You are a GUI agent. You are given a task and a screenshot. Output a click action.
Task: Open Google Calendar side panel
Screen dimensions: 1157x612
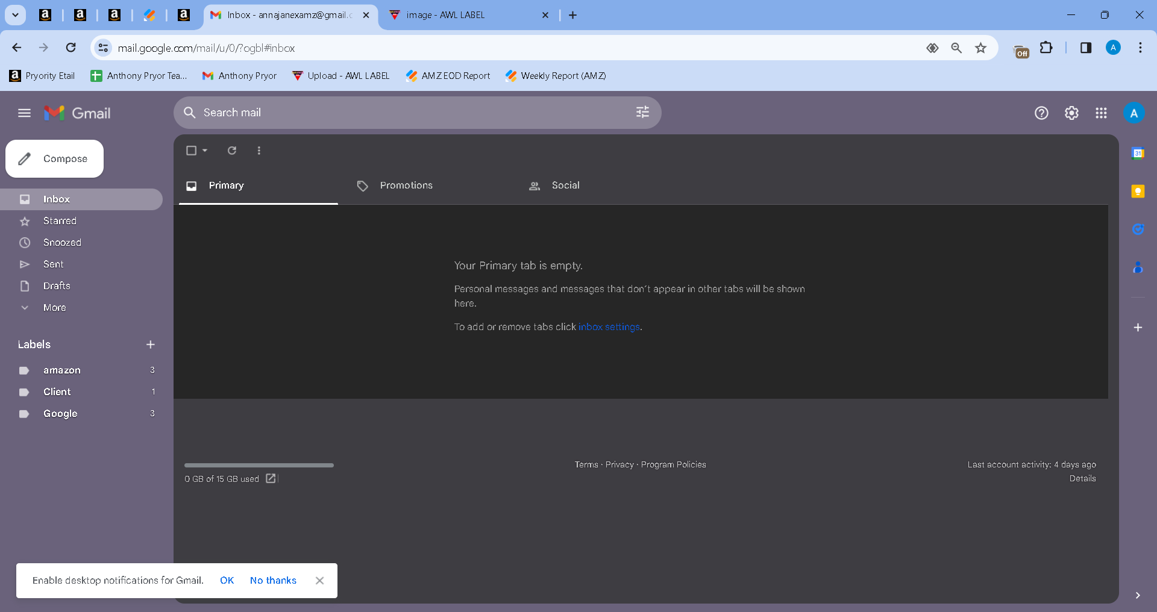click(1138, 154)
